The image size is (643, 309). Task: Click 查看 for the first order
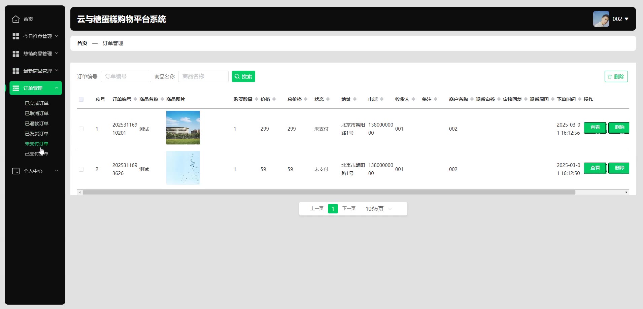(x=595, y=128)
